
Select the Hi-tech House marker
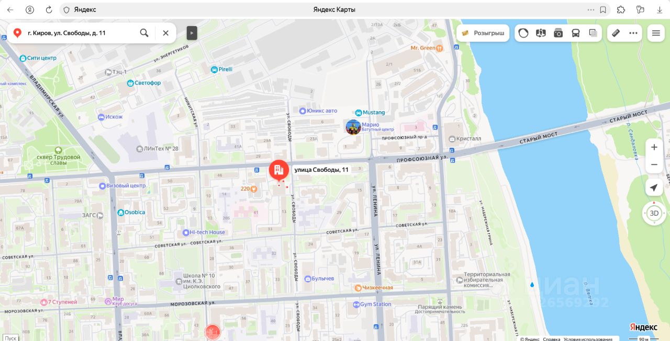pos(186,232)
